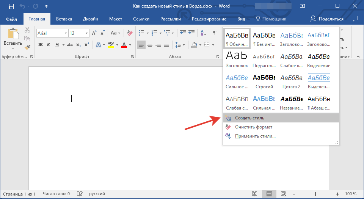Click the Center alignment icon
364x199 pixels.
150,45
